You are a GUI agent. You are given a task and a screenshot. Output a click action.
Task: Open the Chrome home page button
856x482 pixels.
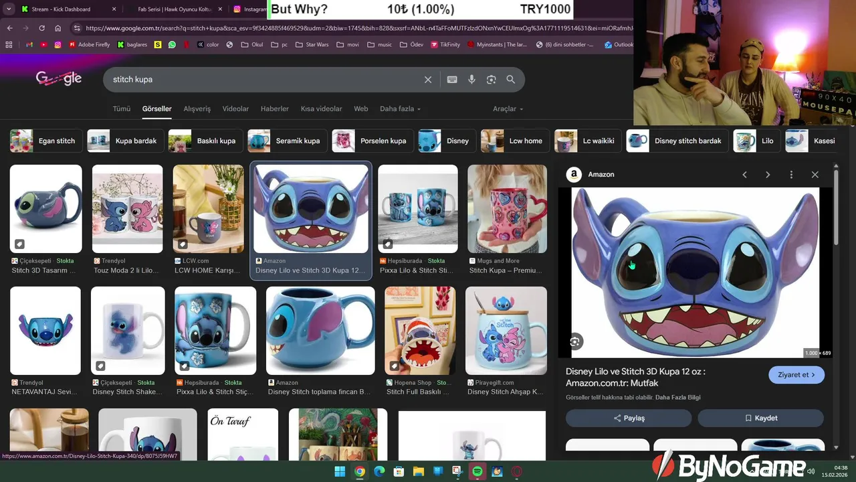pos(58,28)
